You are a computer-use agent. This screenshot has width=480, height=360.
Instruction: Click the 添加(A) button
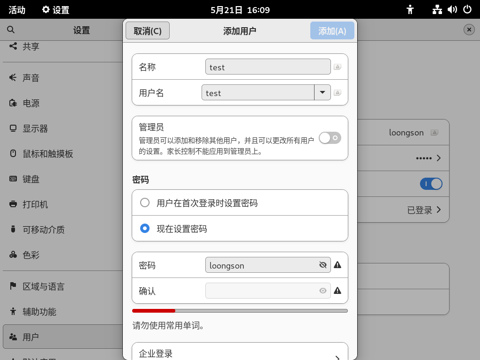[x=332, y=31]
